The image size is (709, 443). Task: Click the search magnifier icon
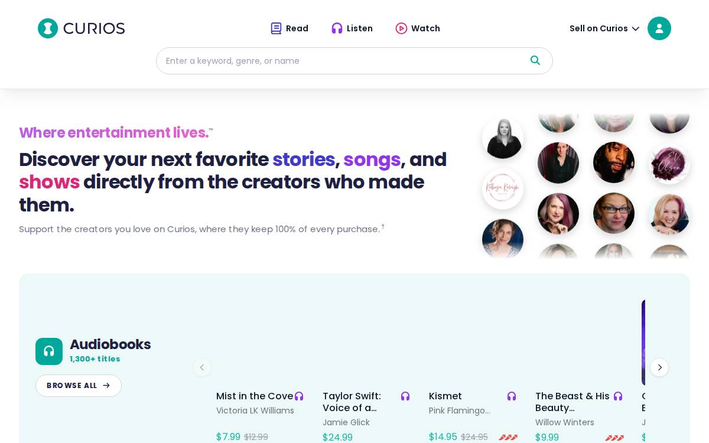[535, 60]
